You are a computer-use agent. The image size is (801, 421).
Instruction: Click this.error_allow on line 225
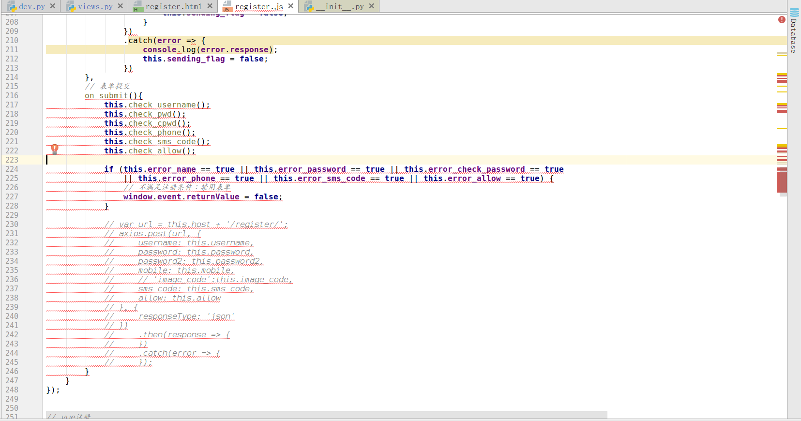462,179
